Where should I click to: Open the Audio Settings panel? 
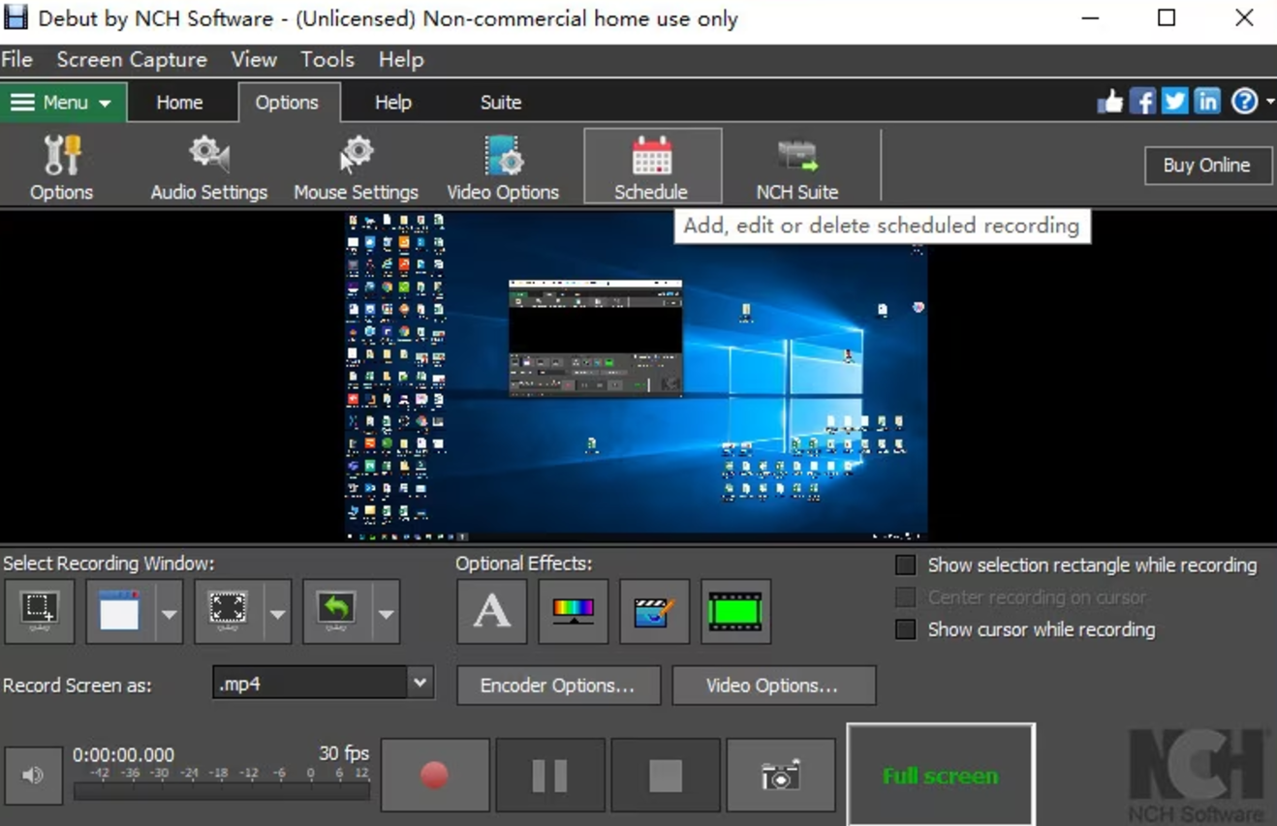pyautogui.click(x=207, y=165)
